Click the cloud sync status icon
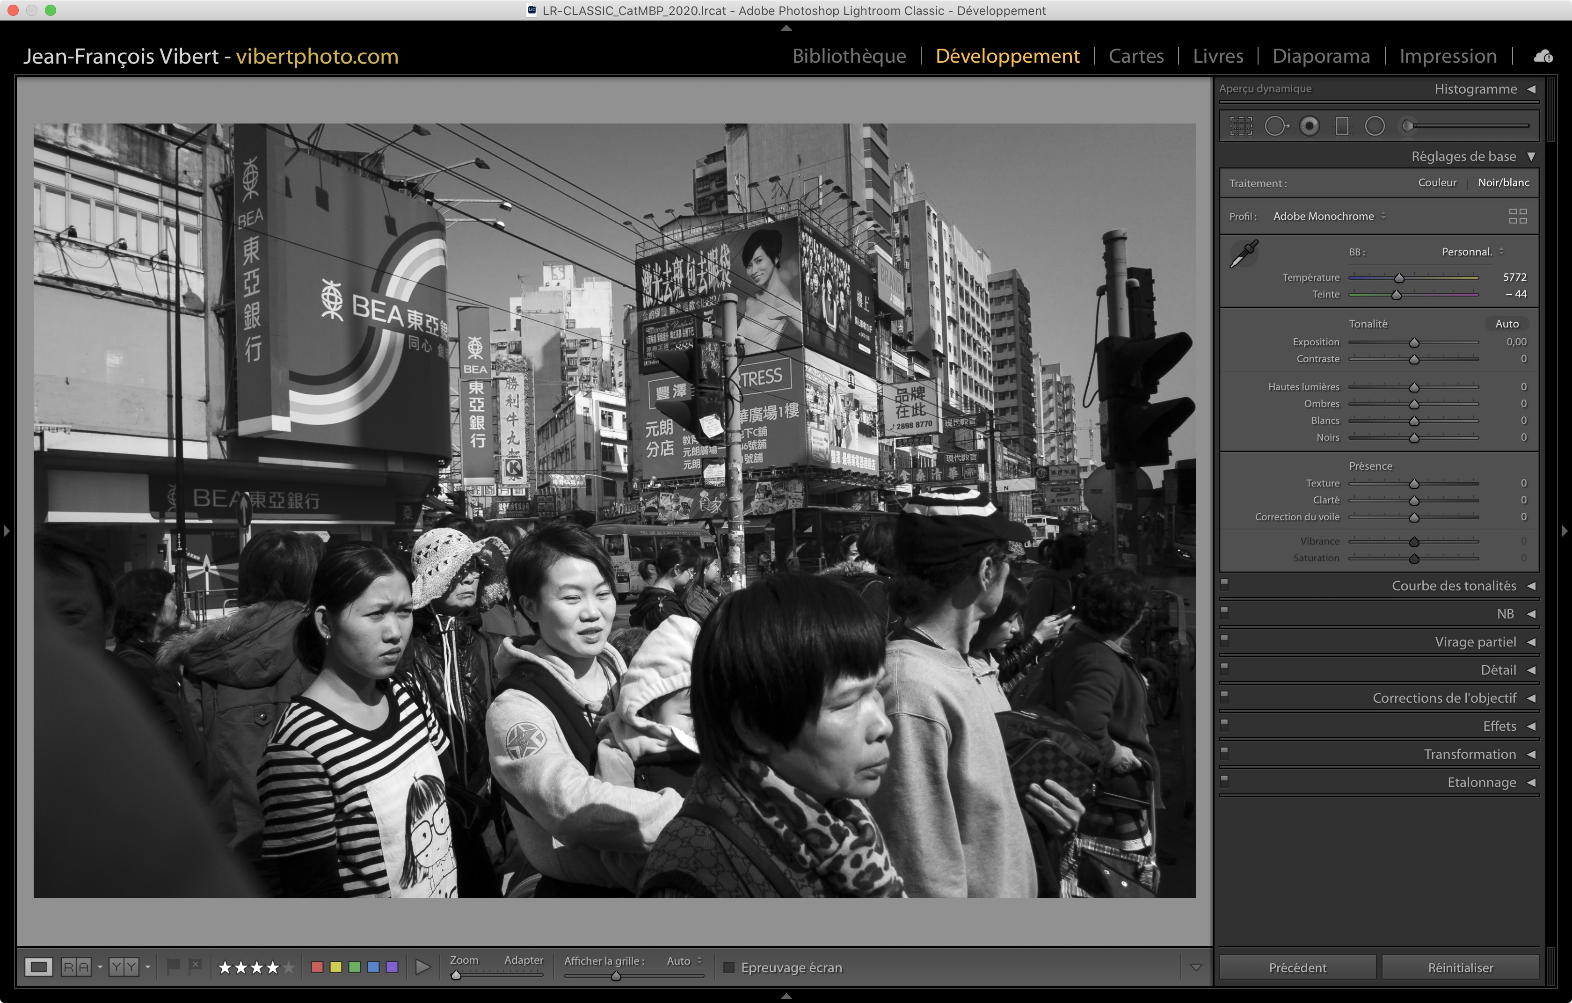The height and width of the screenshot is (1003, 1572). 1543,57
